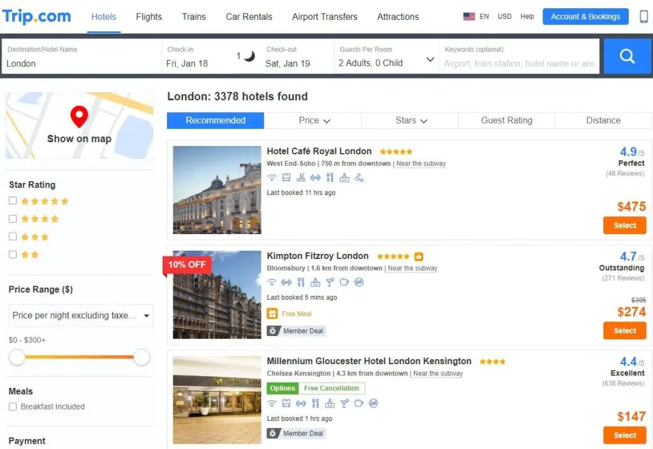This screenshot has height=449, width=653.
Task: Check the 5-star rating filter
Action: click(x=13, y=201)
